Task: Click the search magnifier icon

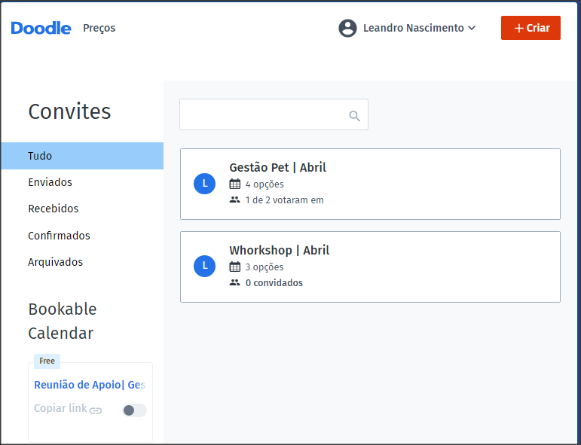Action: tap(354, 116)
